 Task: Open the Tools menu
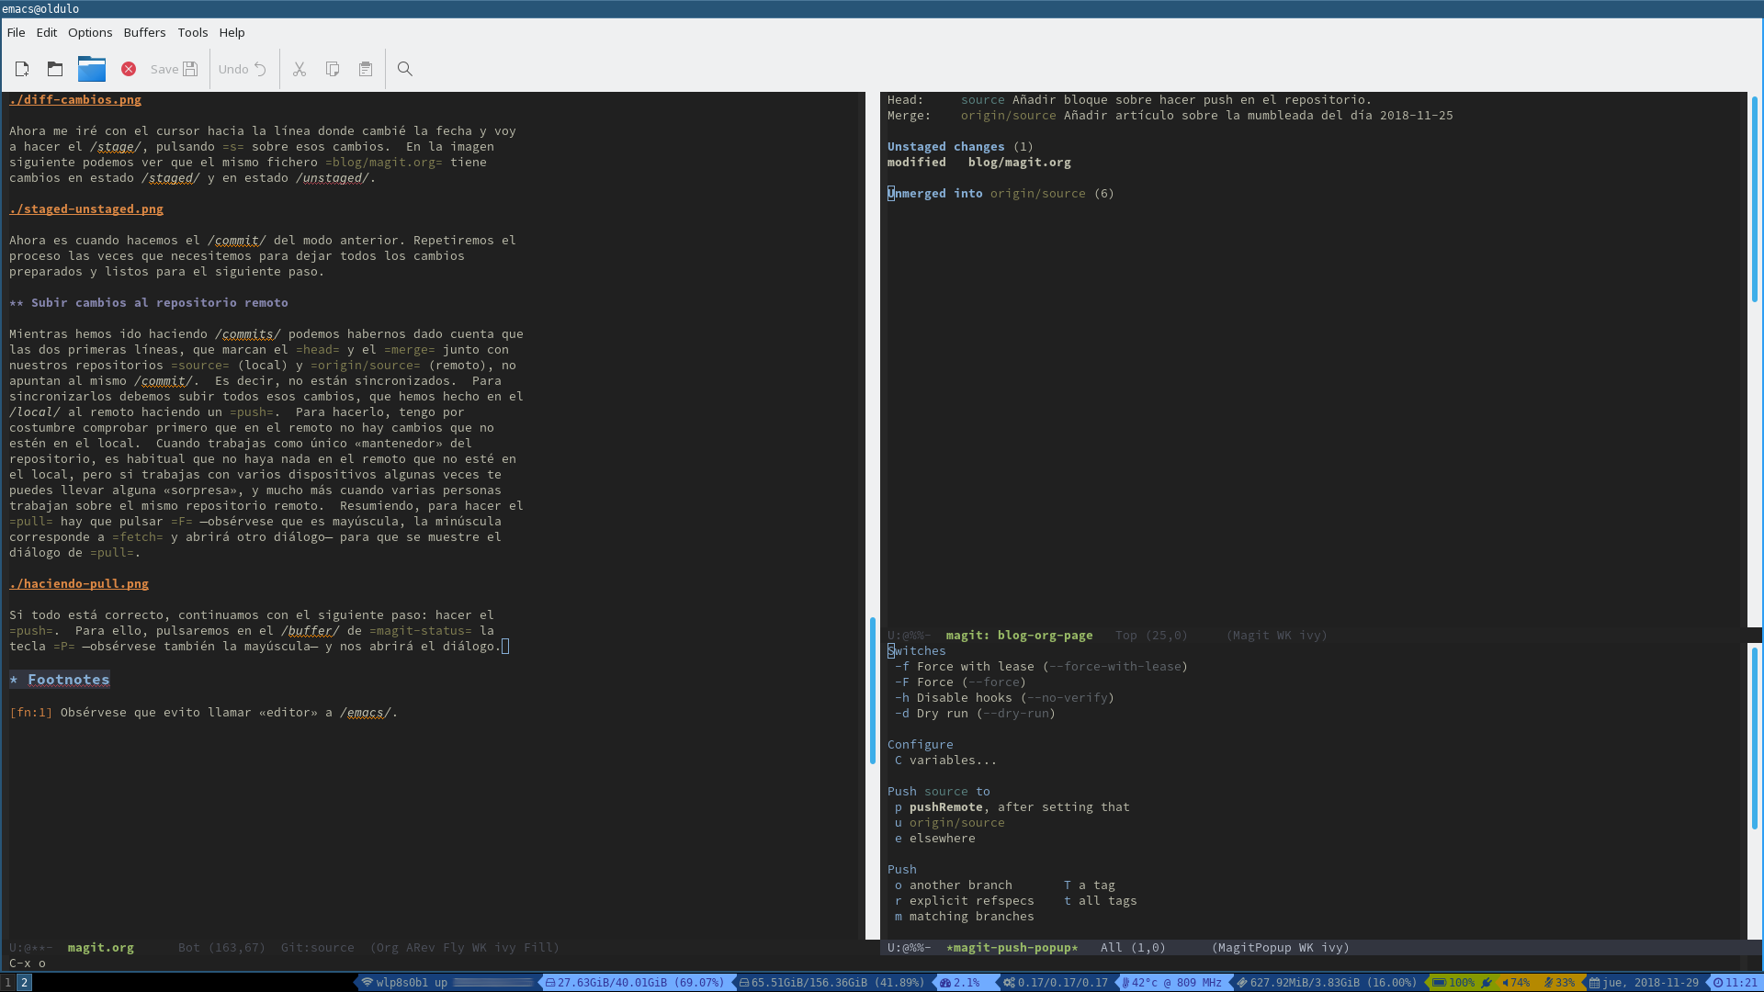[x=193, y=32]
